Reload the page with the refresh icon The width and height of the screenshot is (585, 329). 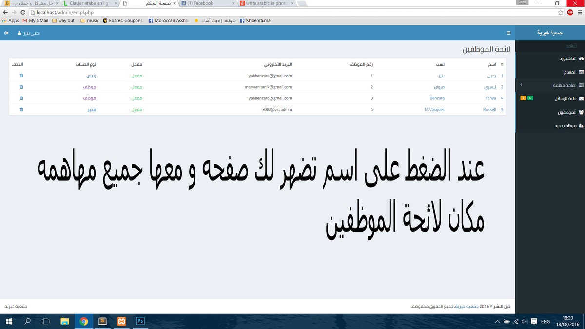(x=23, y=12)
